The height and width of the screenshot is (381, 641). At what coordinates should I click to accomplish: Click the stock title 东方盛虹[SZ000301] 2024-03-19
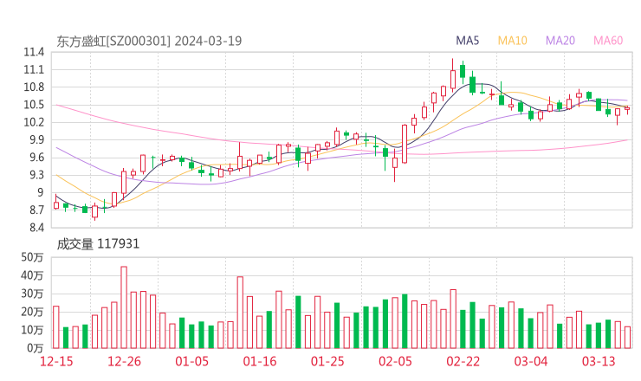149,41
